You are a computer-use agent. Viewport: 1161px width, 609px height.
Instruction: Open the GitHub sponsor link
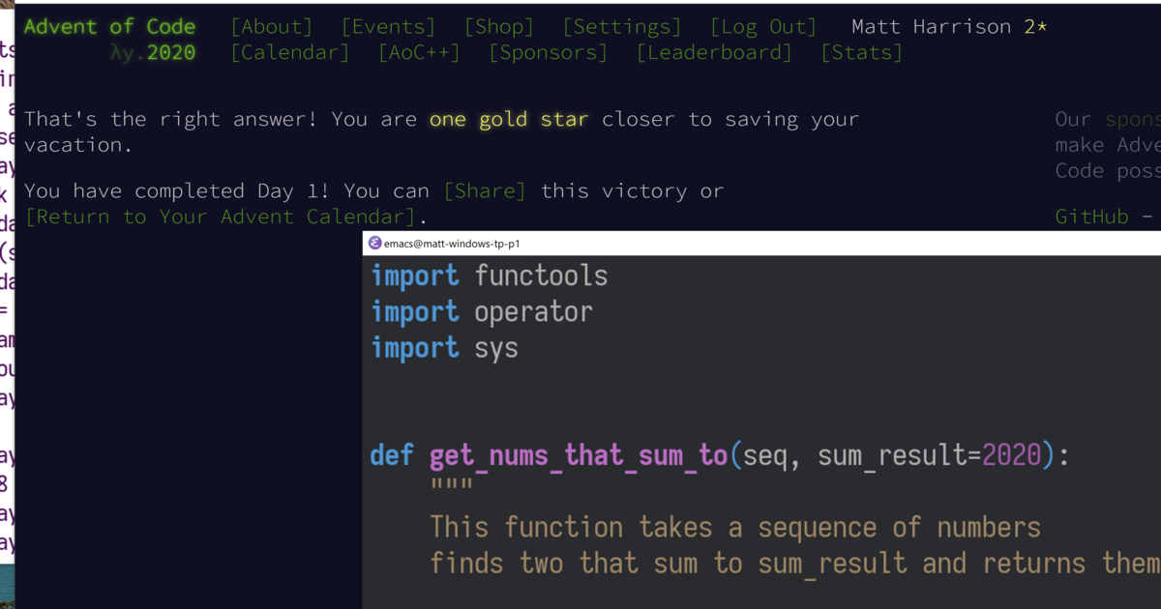click(x=1091, y=217)
